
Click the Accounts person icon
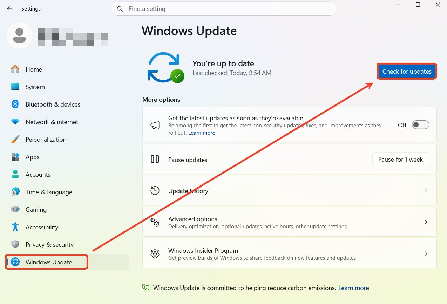coord(15,174)
